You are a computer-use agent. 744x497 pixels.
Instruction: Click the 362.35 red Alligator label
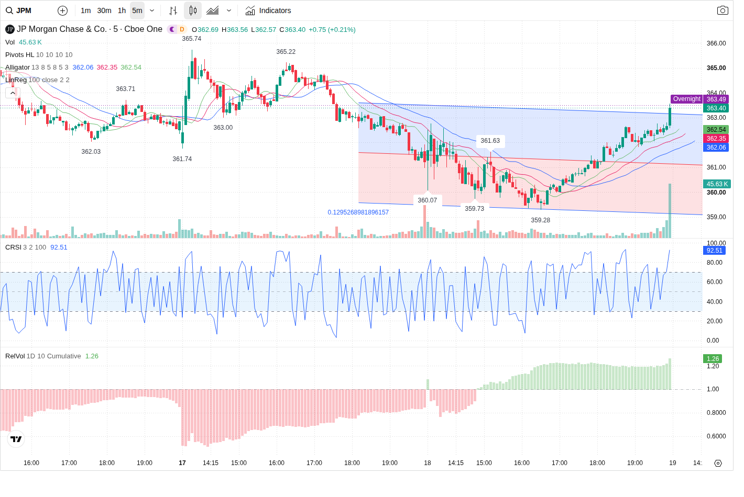pos(716,139)
